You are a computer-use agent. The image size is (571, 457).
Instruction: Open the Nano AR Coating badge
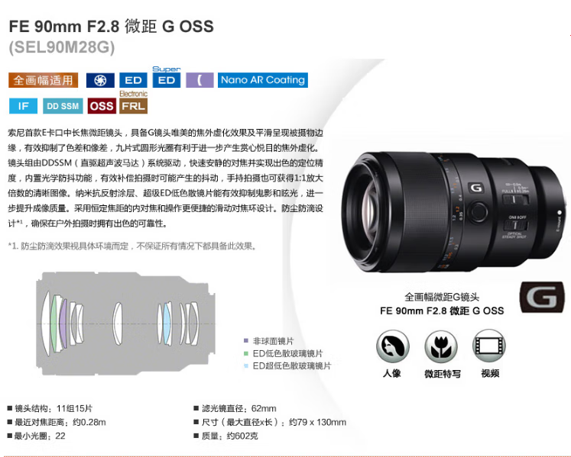pyautogui.click(x=262, y=80)
